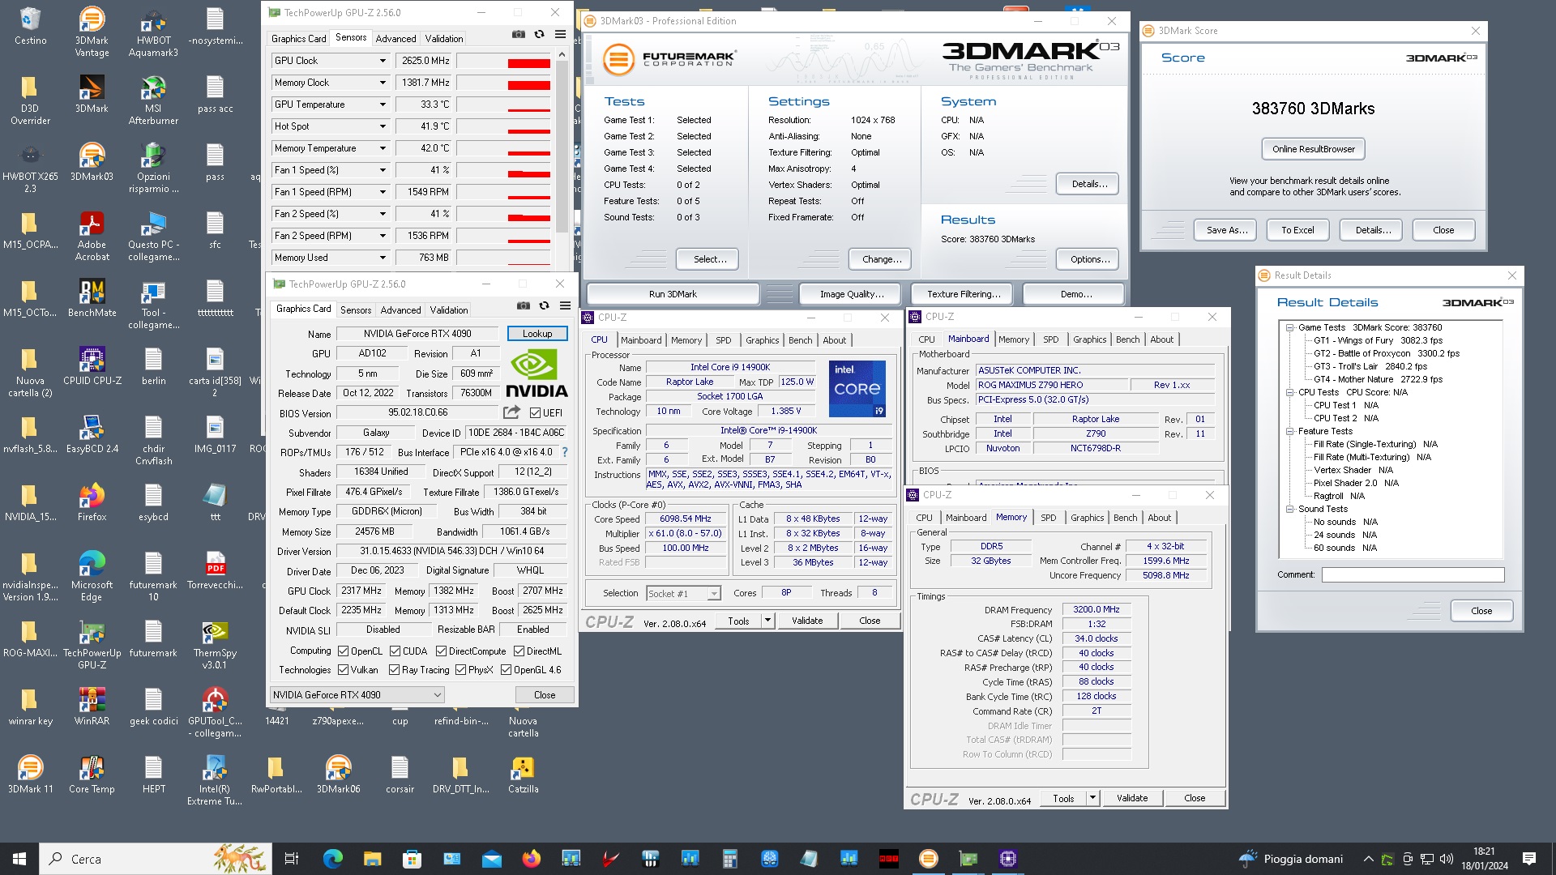Click Online ResultBrowser button

pyautogui.click(x=1313, y=149)
